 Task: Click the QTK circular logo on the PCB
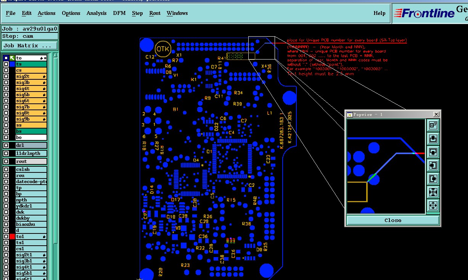click(163, 48)
